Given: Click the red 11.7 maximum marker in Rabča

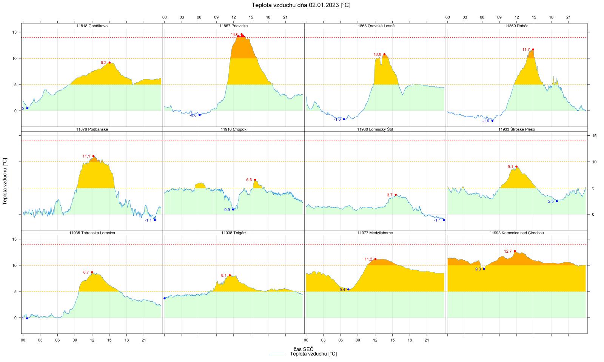Looking at the screenshot, I should [x=533, y=49].
